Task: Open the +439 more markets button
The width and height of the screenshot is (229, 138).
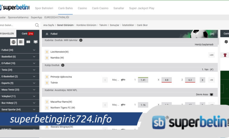Action: [211, 55]
